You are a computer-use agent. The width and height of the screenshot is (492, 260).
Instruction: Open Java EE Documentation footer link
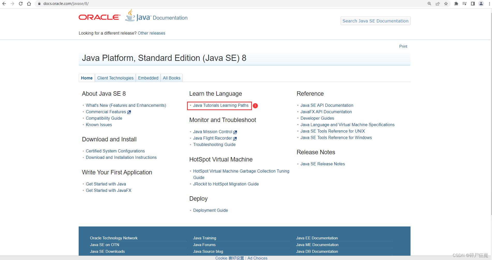[317, 238]
